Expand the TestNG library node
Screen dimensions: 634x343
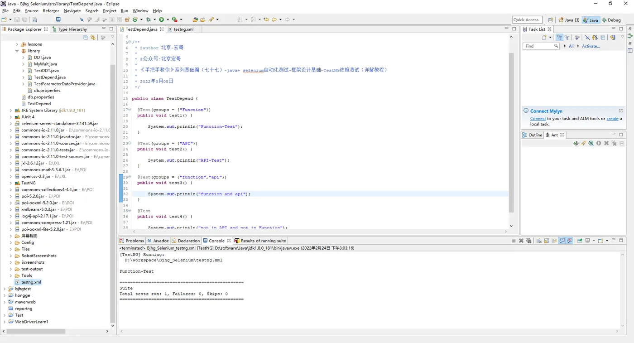click(x=11, y=183)
